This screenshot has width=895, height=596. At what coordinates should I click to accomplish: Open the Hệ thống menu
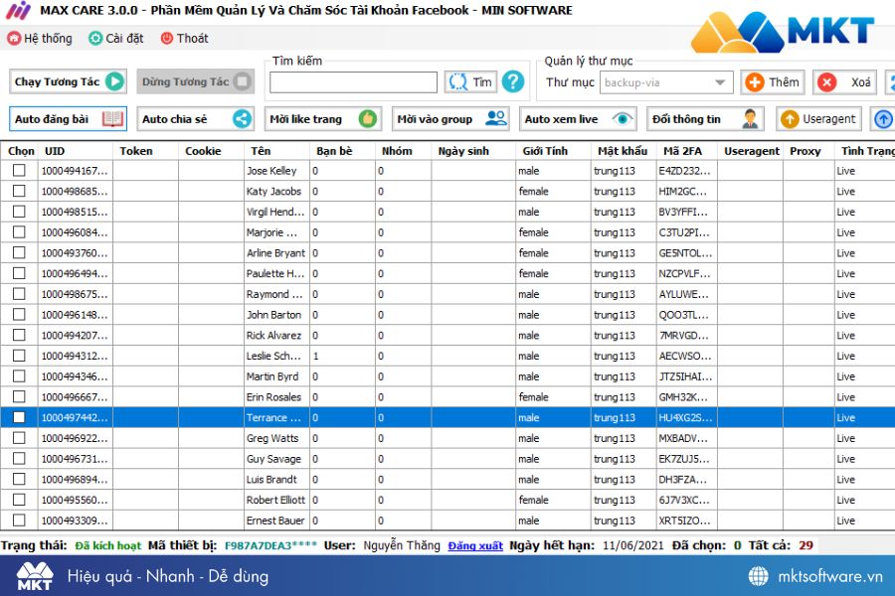pos(40,38)
